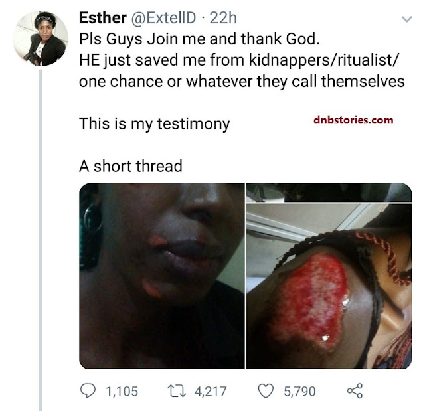View the right photo of the wound
The width and height of the screenshot is (425, 411).
coord(329,286)
